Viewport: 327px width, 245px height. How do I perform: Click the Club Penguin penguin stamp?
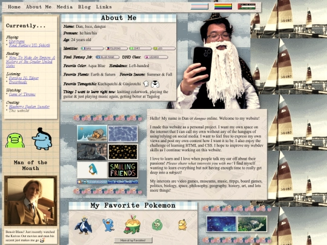(x=92, y=170)
